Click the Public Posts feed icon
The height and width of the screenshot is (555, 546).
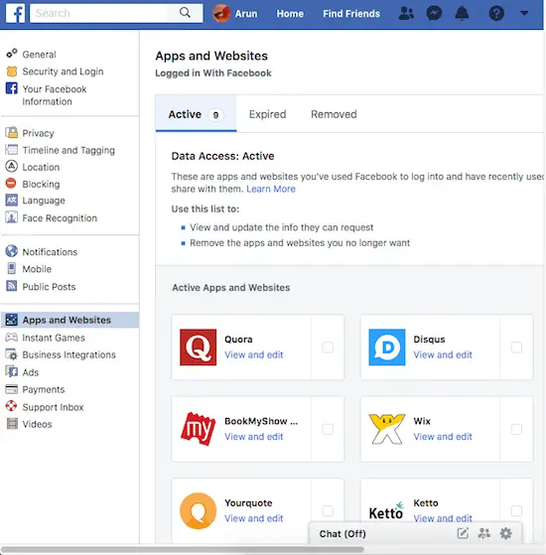[x=12, y=285]
